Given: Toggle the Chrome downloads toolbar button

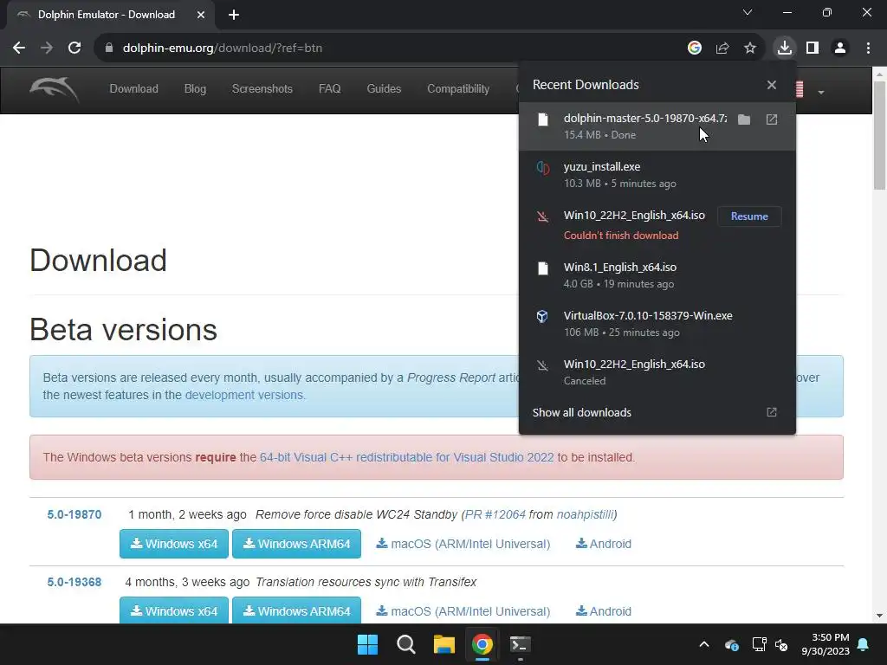Looking at the screenshot, I should click(x=784, y=48).
